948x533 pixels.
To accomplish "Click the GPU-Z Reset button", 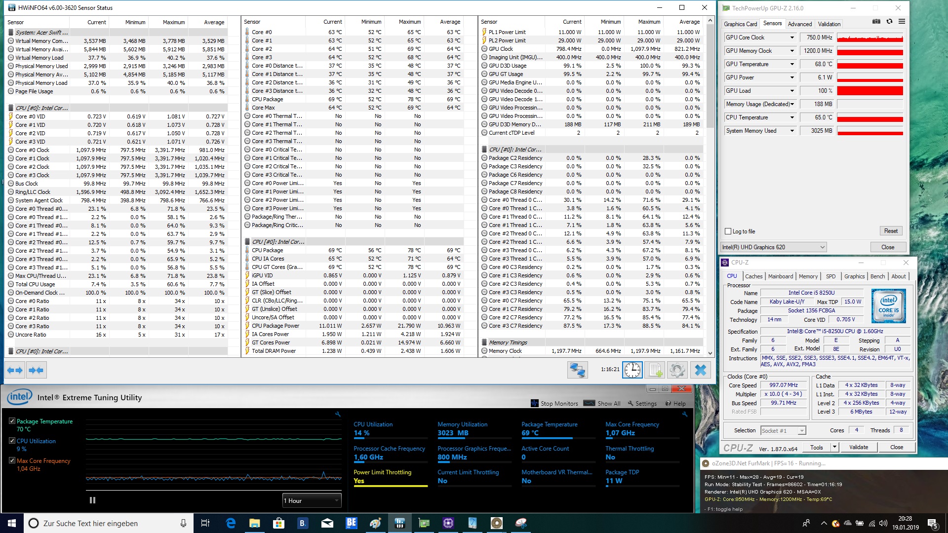I will (x=891, y=231).
